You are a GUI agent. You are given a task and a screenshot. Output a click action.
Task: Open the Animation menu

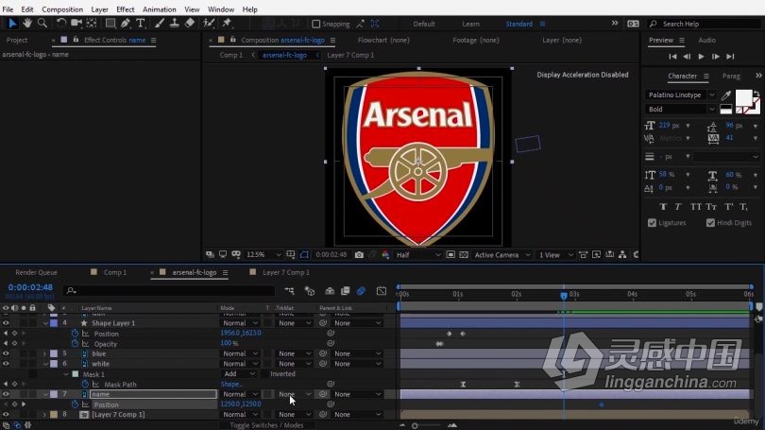[x=159, y=9]
